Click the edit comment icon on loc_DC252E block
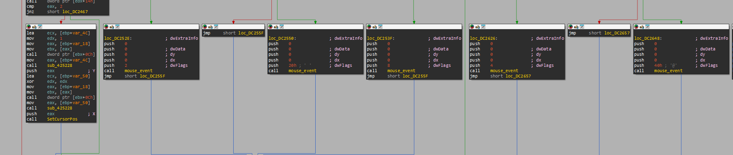733x155 pixels. 112,27
